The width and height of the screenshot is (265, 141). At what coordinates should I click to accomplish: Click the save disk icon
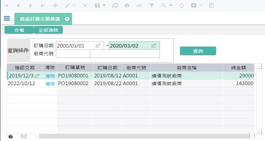pos(97,5)
